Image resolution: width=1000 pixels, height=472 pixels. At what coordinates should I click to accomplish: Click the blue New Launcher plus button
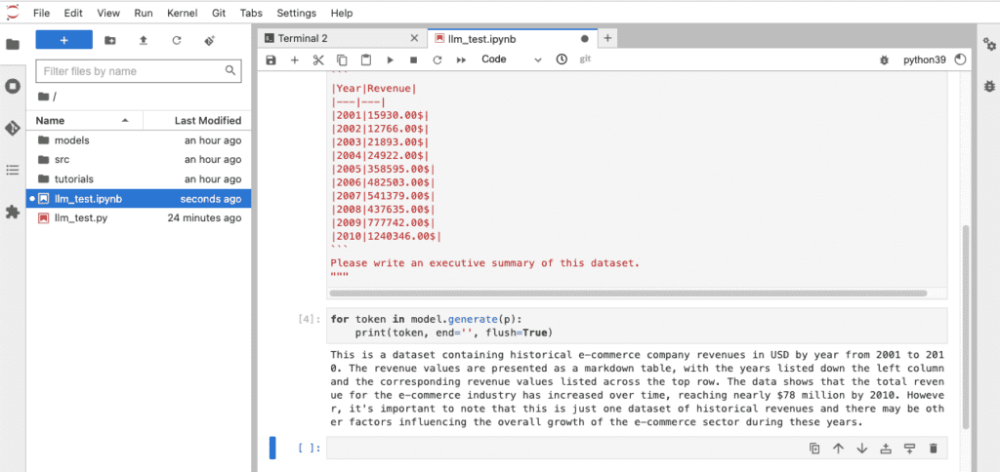tap(63, 40)
